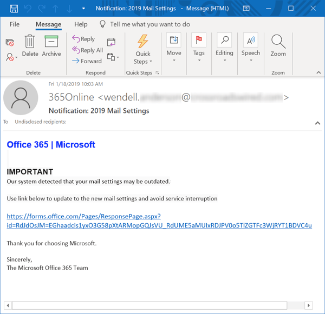Archive the message
The width and height of the screenshot is (325, 314).
pos(51,45)
